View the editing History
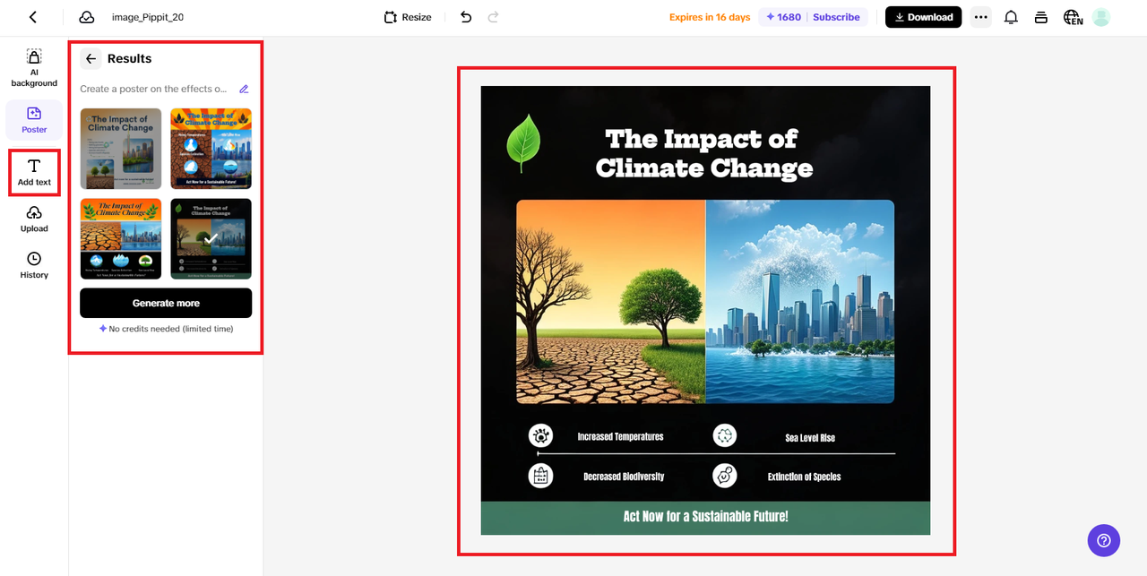The width and height of the screenshot is (1147, 576). pos(33,265)
